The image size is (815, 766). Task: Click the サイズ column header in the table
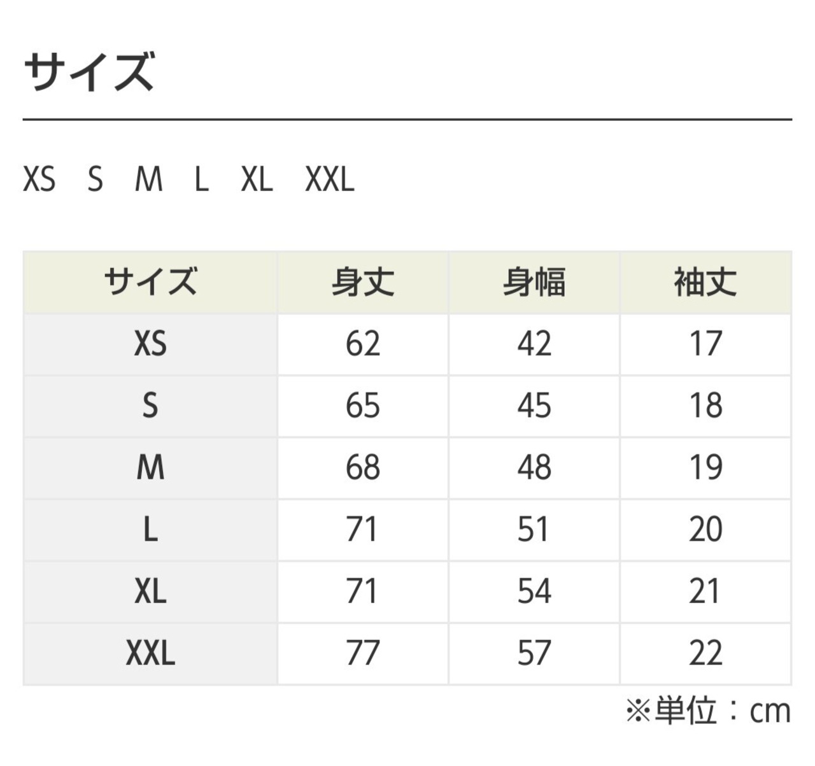(150, 283)
